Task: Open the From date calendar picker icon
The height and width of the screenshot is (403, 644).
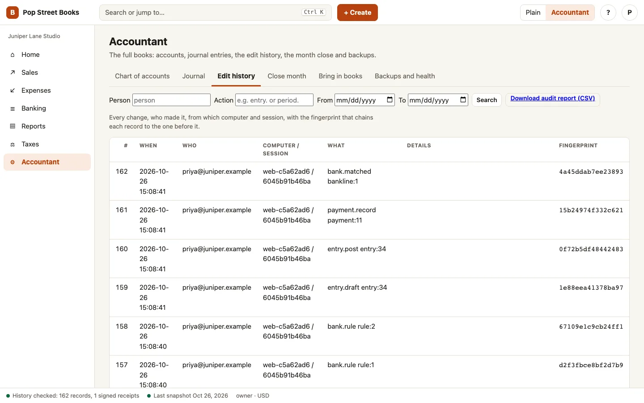Action: pyautogui.click(x=390, y=100)
